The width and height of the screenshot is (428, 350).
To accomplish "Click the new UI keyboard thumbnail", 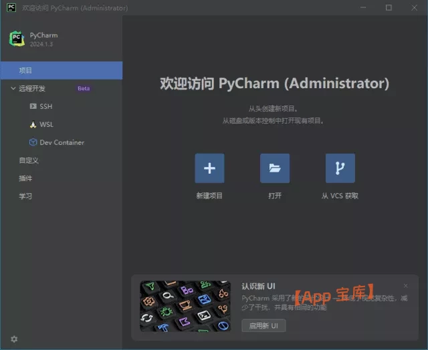I will (x=185, y=306).
